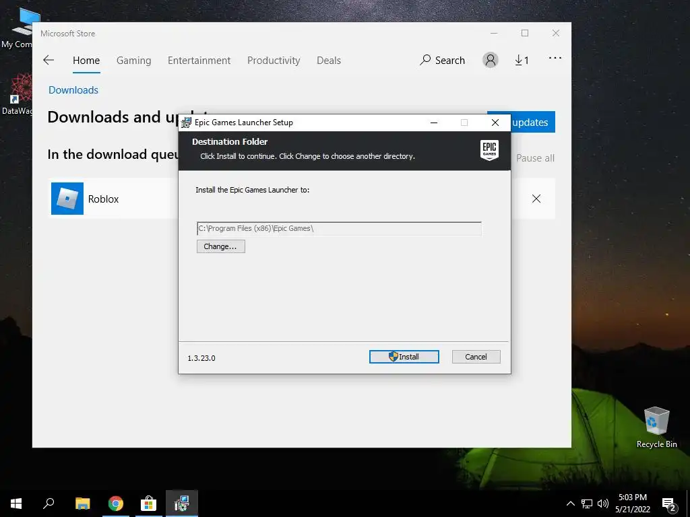Click the setup installer title bar icon
The height and width of the screenshot is (517, 690).
187,123
